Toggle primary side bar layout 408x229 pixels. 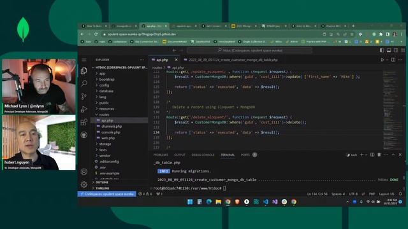click(x=382, y=50)
